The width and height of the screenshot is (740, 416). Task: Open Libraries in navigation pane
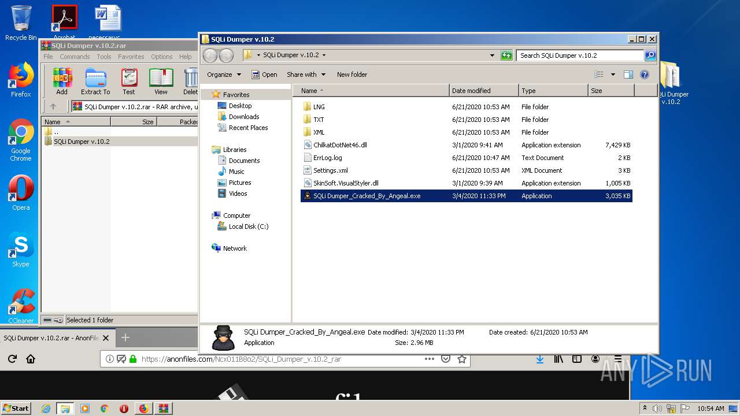point(235,150)
